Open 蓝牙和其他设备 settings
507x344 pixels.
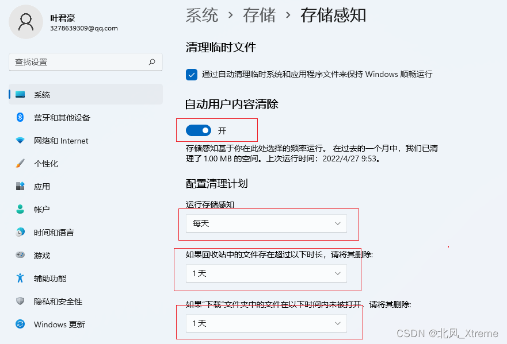86,118
